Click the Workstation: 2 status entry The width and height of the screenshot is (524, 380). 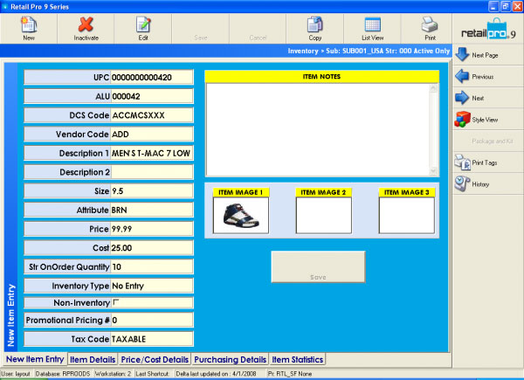click(113, 374)
